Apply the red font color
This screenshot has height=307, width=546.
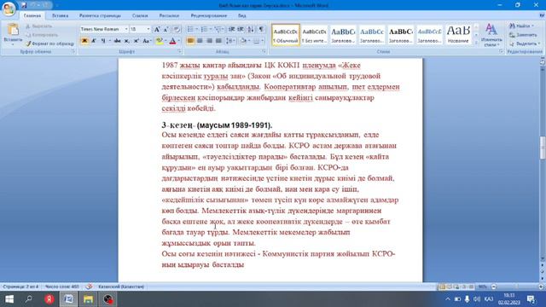coord(172,41)
